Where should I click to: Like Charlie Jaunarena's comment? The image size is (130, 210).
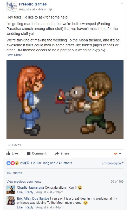coord(20,192)
